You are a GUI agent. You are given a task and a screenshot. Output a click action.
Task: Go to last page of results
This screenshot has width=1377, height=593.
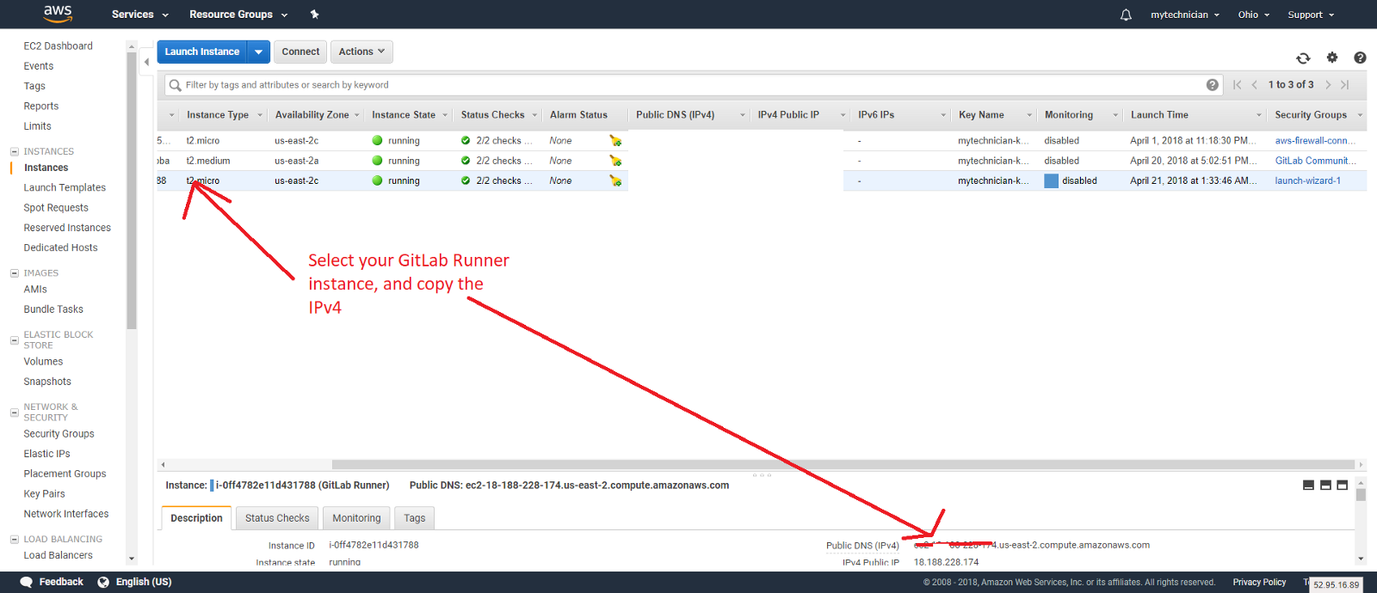coord(1345,84)
